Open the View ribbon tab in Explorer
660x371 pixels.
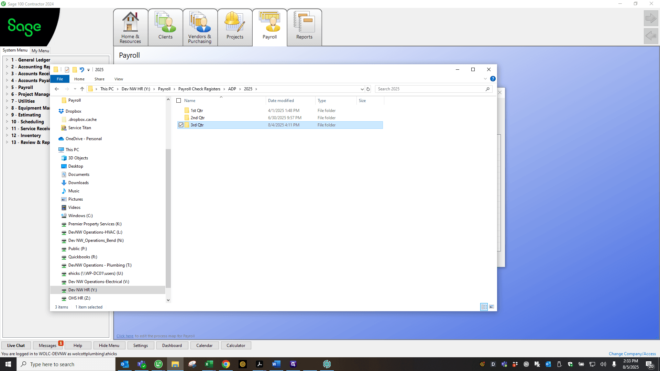click(x=119, y=79)
